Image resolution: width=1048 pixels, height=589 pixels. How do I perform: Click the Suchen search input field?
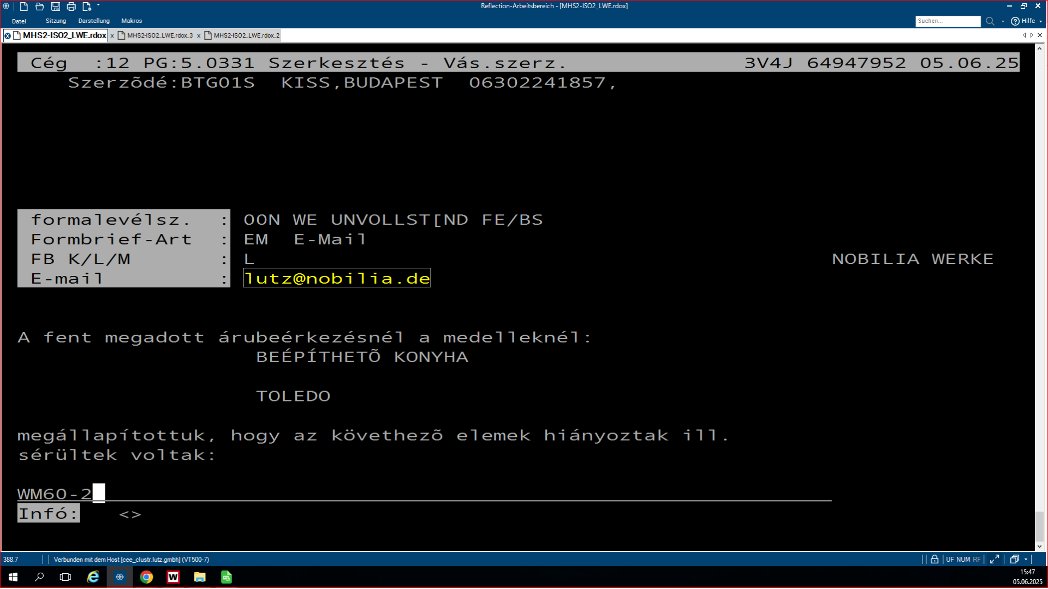tap(947, 21)
